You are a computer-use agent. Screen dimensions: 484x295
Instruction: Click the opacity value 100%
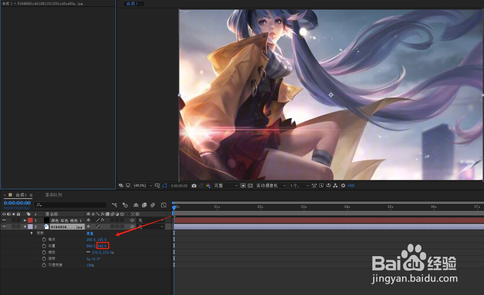tap(90, 265)
